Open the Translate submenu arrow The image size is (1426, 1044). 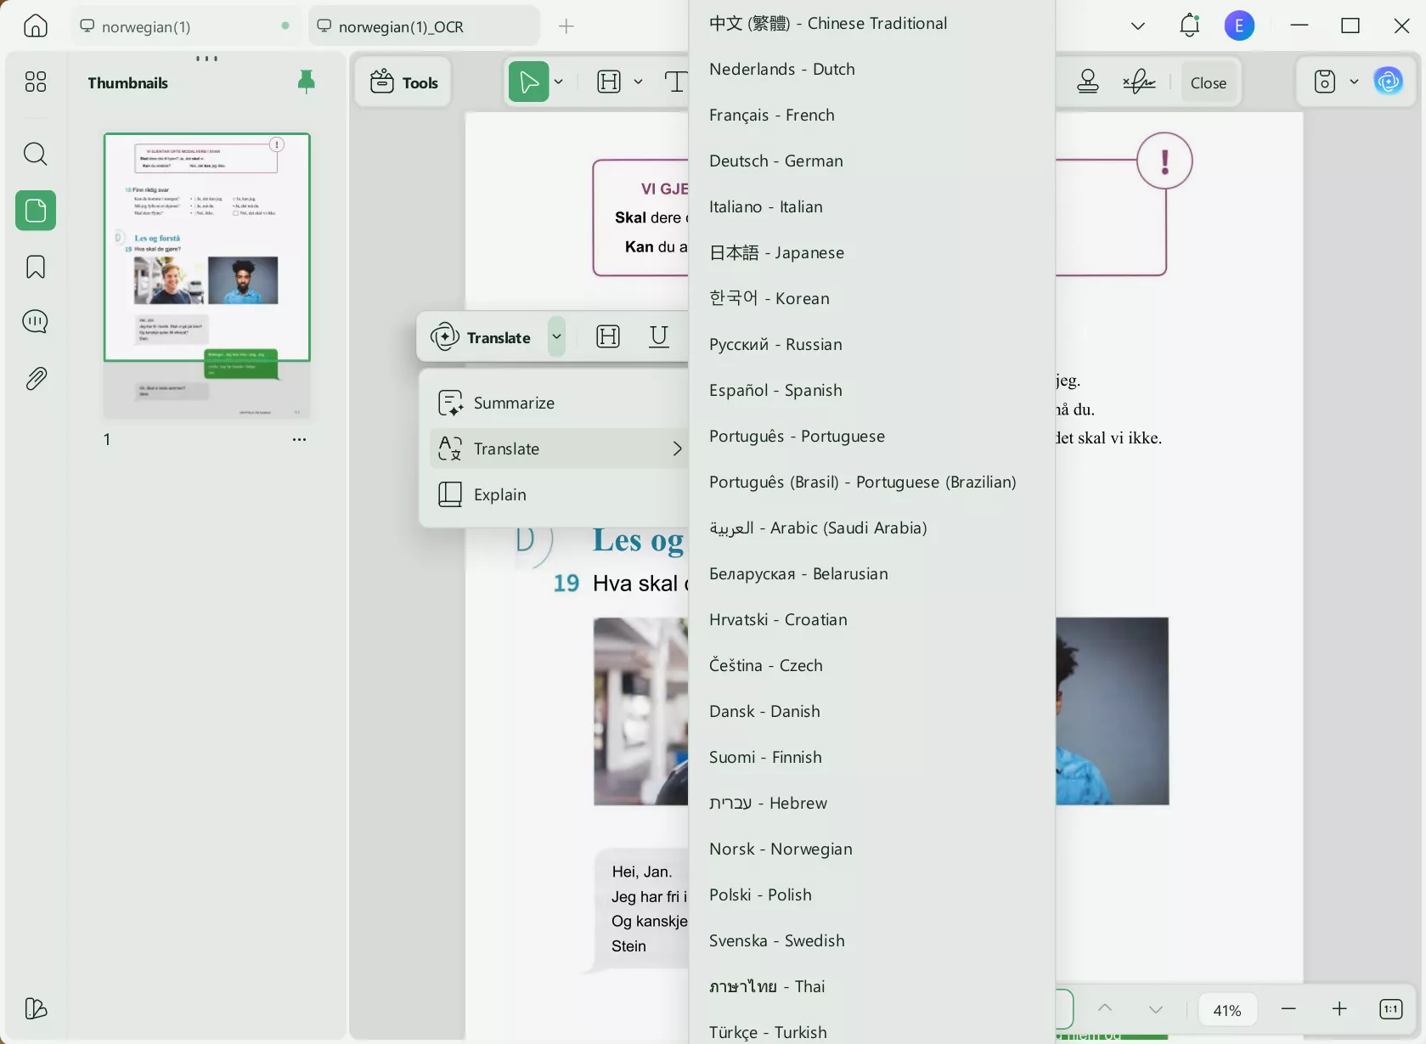point(677,449)
